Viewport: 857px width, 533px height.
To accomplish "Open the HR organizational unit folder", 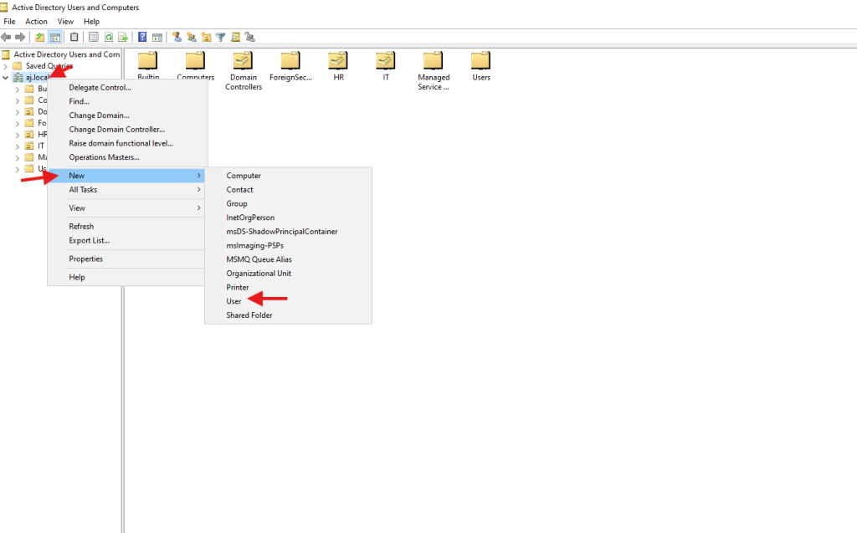I will (x=338, y=61).
